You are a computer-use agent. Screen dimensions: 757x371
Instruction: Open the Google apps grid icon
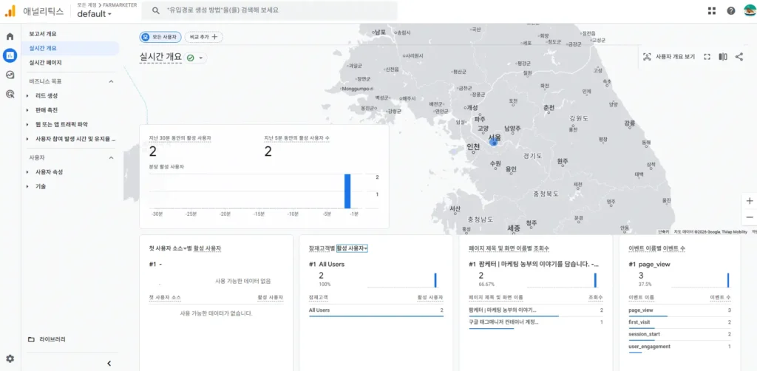(x=712, y=11)
